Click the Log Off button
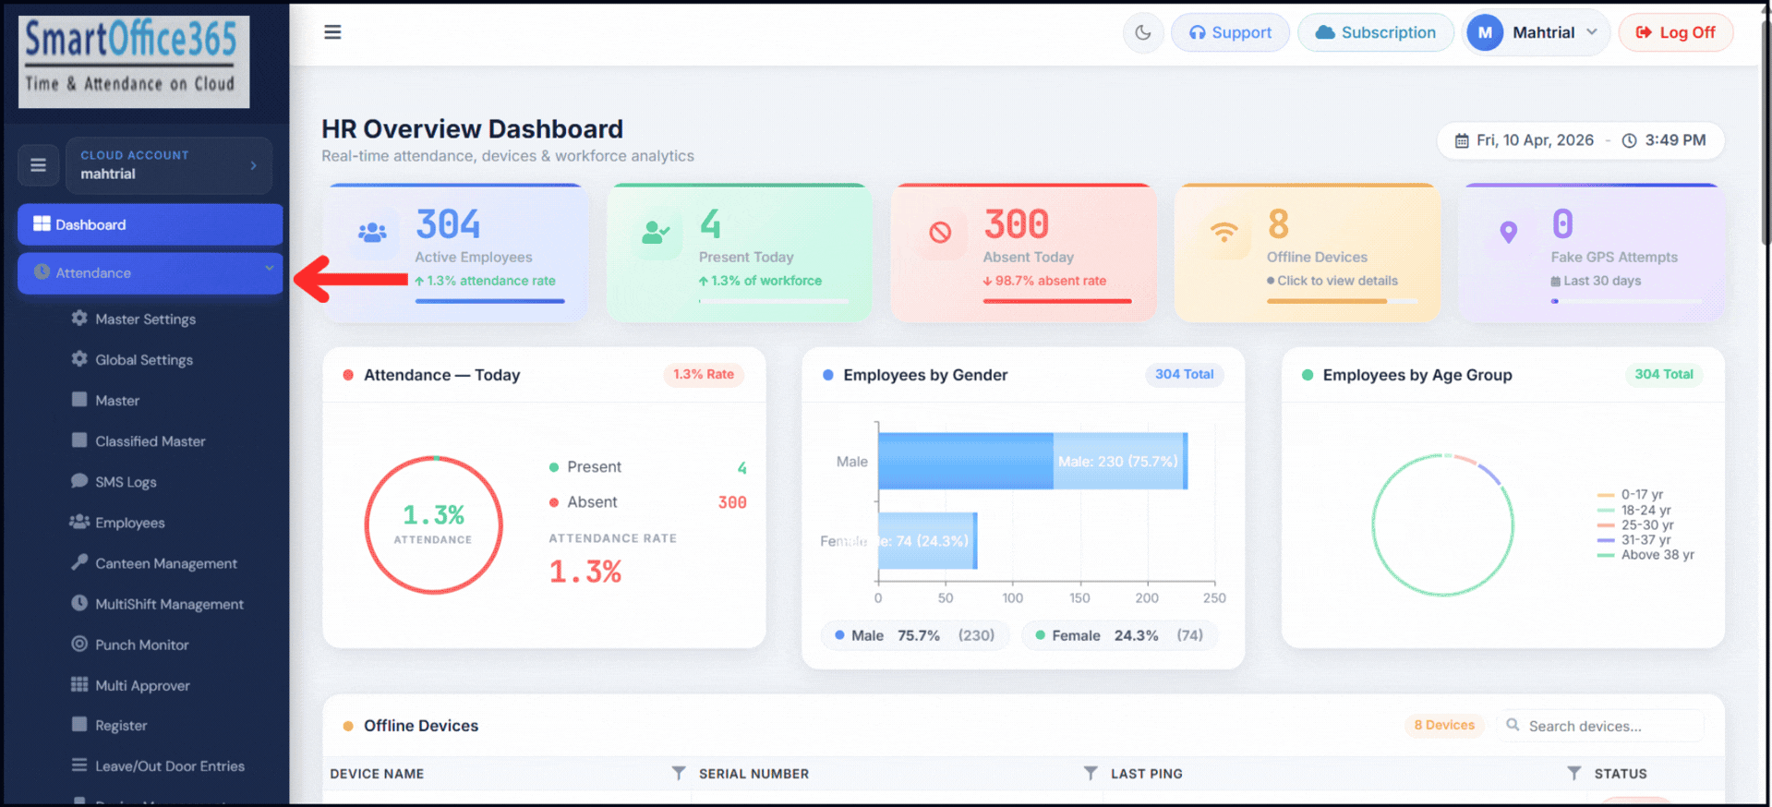This screenshot has height=807, width=1772. [1675, 33]
